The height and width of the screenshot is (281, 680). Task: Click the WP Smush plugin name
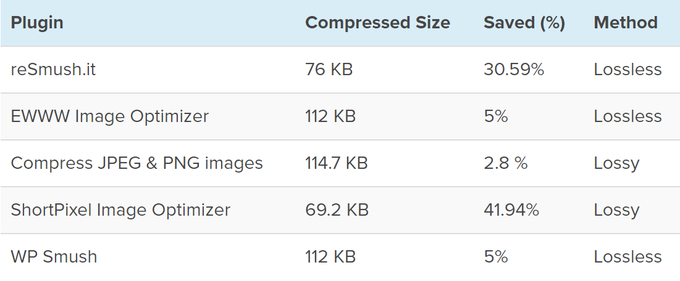54,257
